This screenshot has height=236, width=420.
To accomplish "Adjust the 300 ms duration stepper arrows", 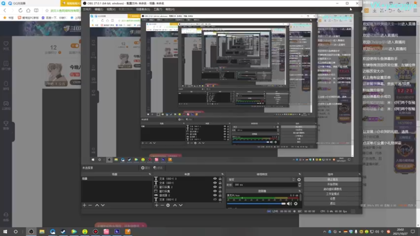I will 299,185.
